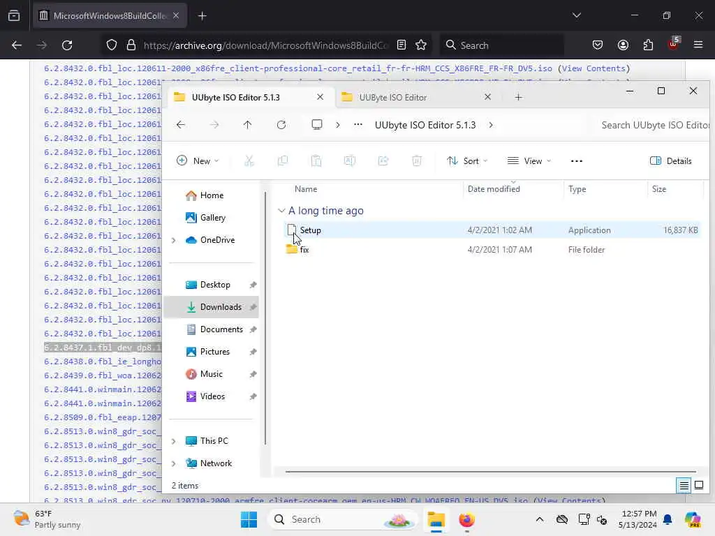This screenshot has width=715, height=536.
Task: Select the Setup application file
Action: (492, 230)
